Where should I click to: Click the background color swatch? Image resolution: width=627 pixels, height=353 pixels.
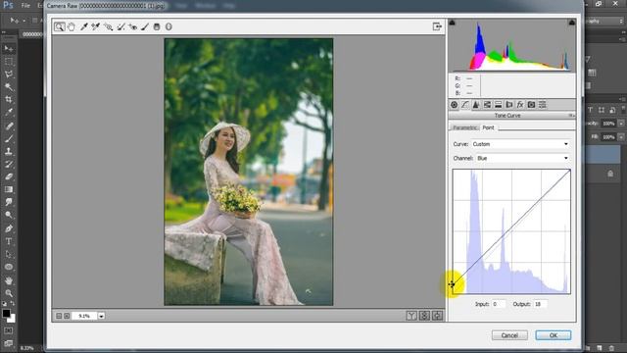tap(12, 319)
